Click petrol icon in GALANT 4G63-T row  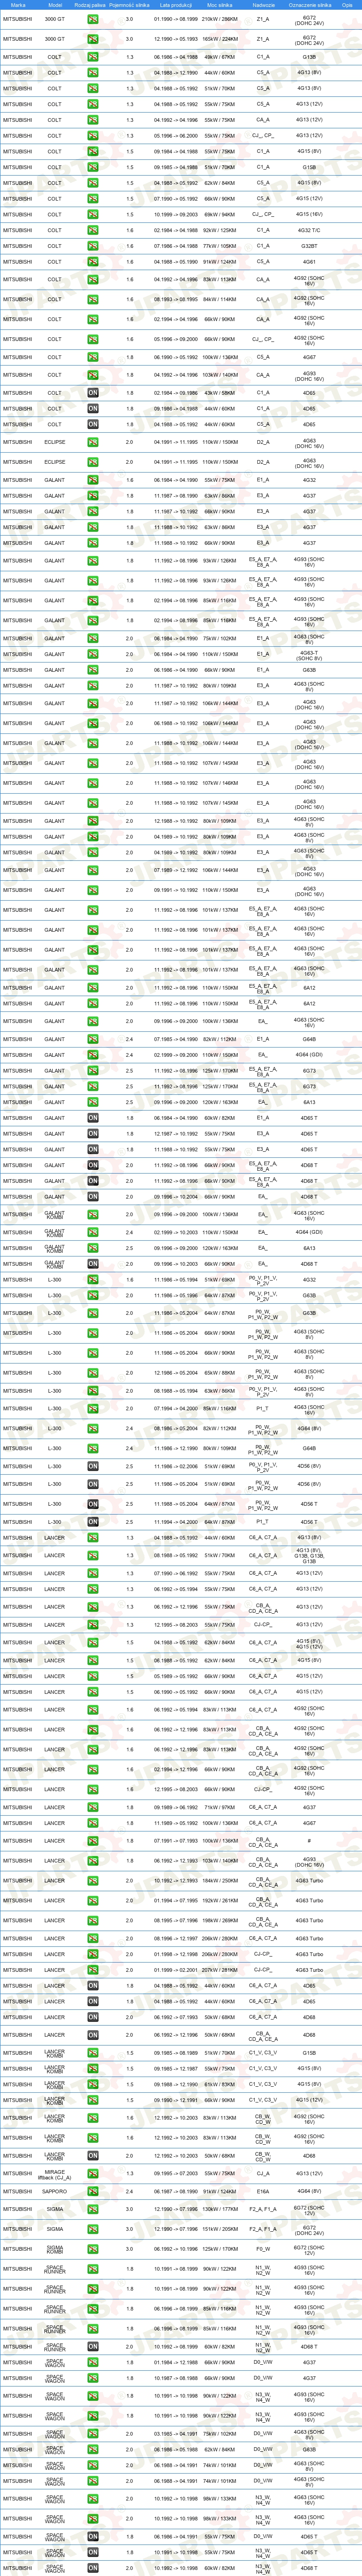92,654
